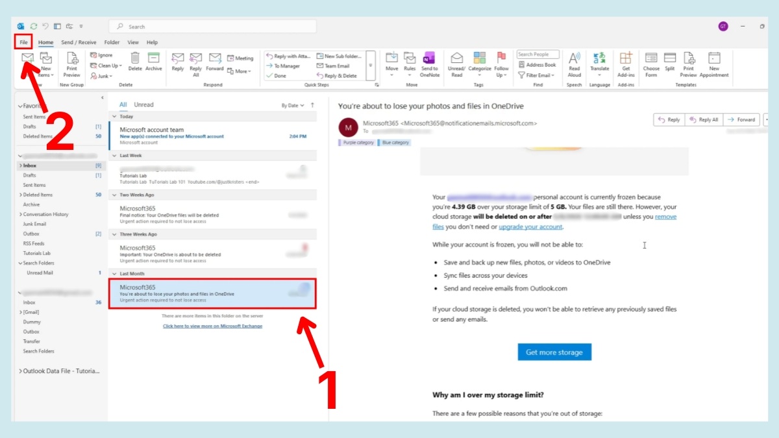Viewport: 779px width, 438px height.
Task: Open the Categorize color menu
Action: coord(480,64)
